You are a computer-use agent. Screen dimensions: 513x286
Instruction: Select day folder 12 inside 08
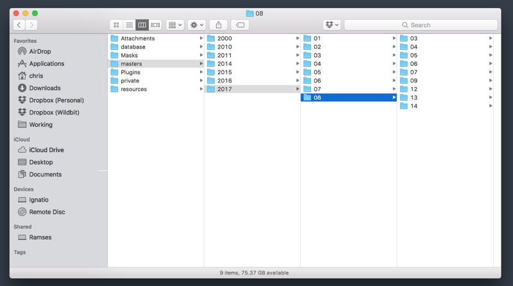click(445, 89)
